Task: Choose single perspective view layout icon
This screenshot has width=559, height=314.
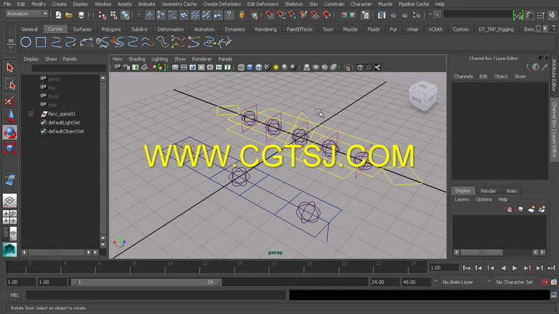Action: (10, 200)
